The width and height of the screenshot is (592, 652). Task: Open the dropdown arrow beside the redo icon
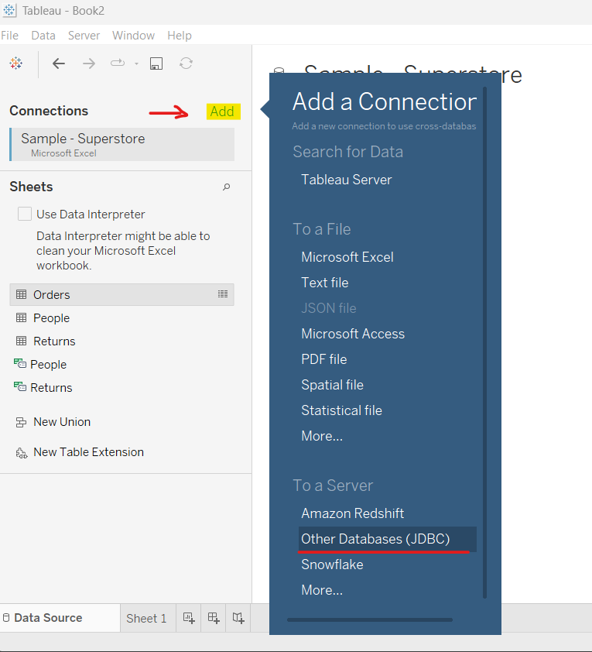[x=136, y=63]
